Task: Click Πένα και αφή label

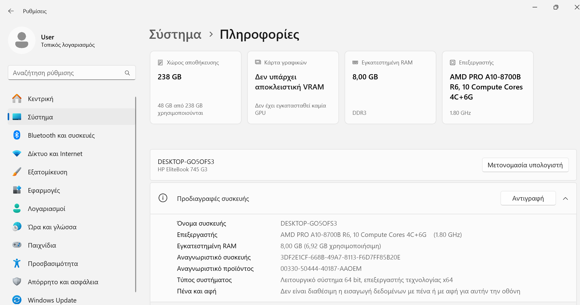Action: coord(197,291)
